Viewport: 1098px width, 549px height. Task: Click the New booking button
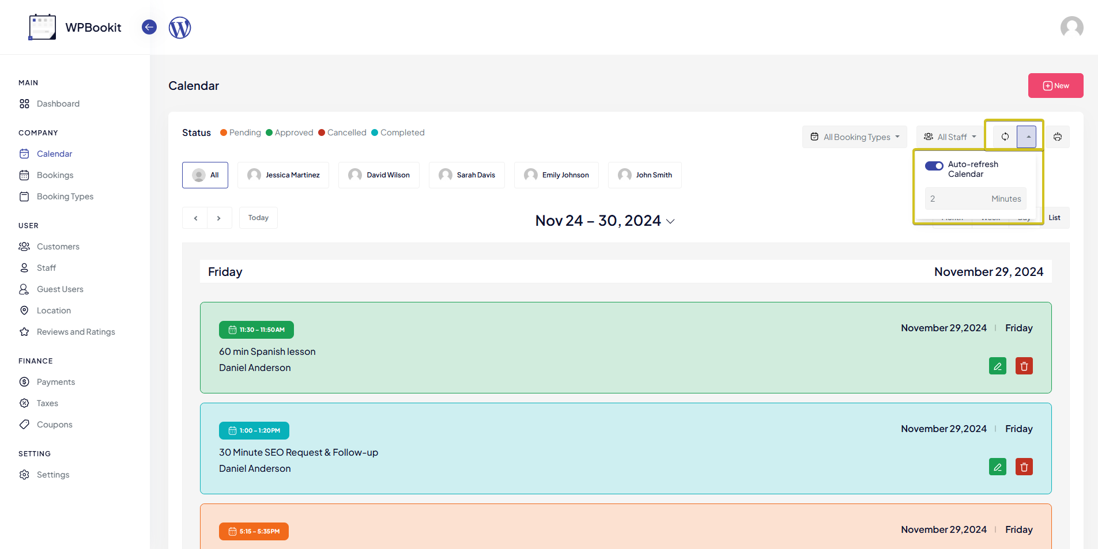[x=1055, y=85]
